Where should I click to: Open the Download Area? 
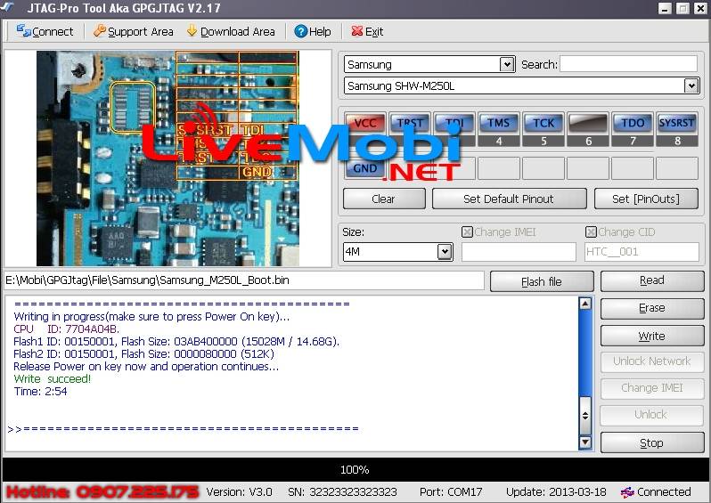tap(232, 32)
